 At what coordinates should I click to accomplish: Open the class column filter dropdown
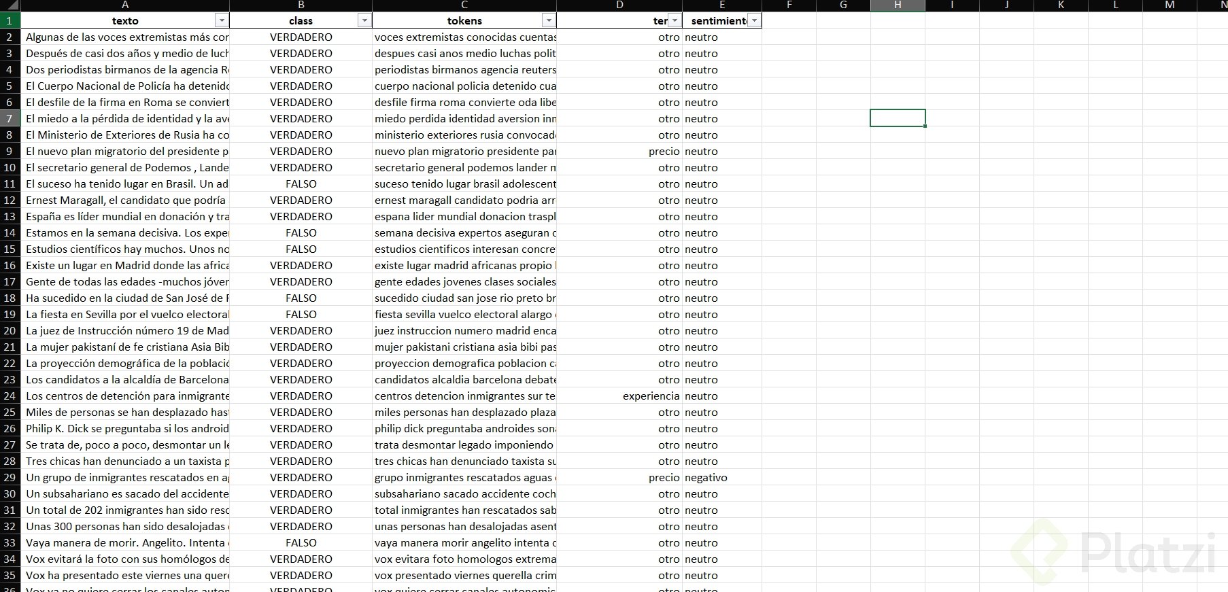364,20
